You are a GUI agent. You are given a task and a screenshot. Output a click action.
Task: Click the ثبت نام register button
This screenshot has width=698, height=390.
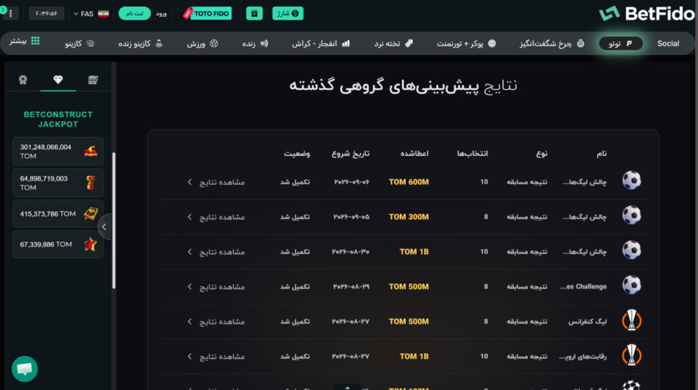134,14
